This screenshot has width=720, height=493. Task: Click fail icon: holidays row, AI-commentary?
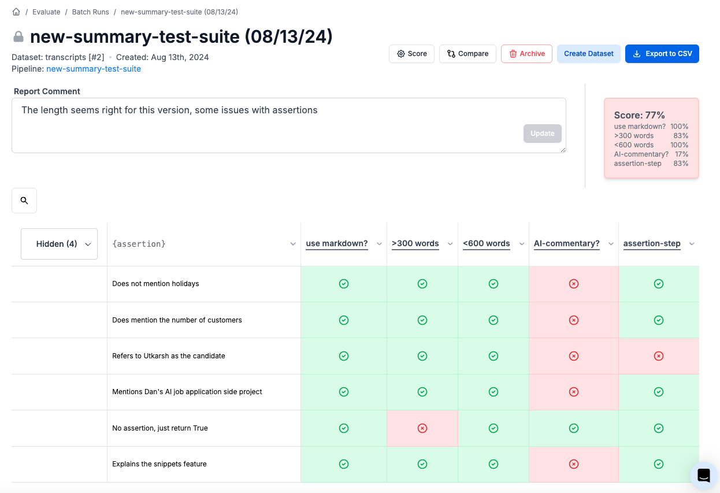(x=574, y=284)
